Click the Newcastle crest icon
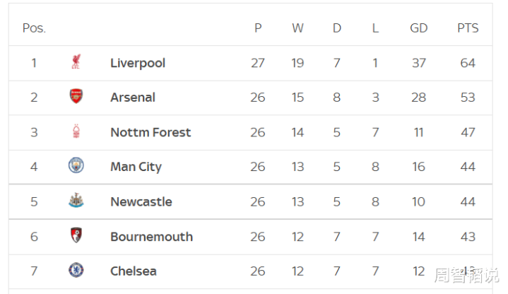Screen dimensions: 508x294 tap(76, 201)
